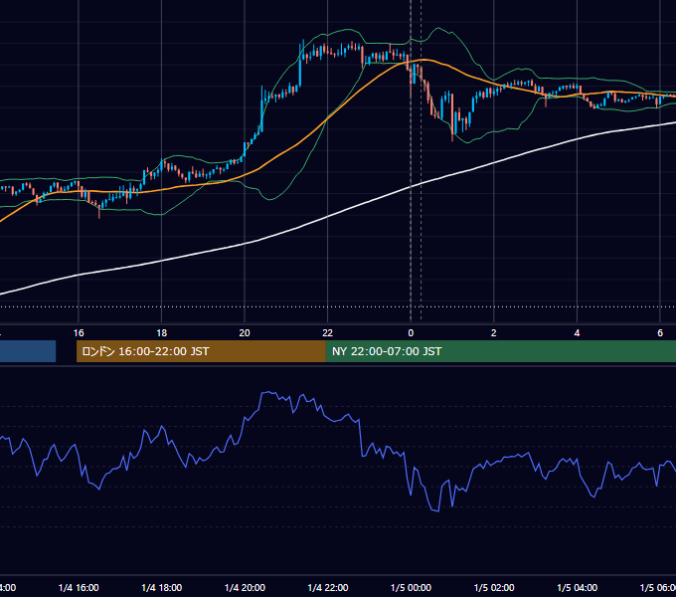Click the 1/5 02:00 bottom axis label

point(494,587)
